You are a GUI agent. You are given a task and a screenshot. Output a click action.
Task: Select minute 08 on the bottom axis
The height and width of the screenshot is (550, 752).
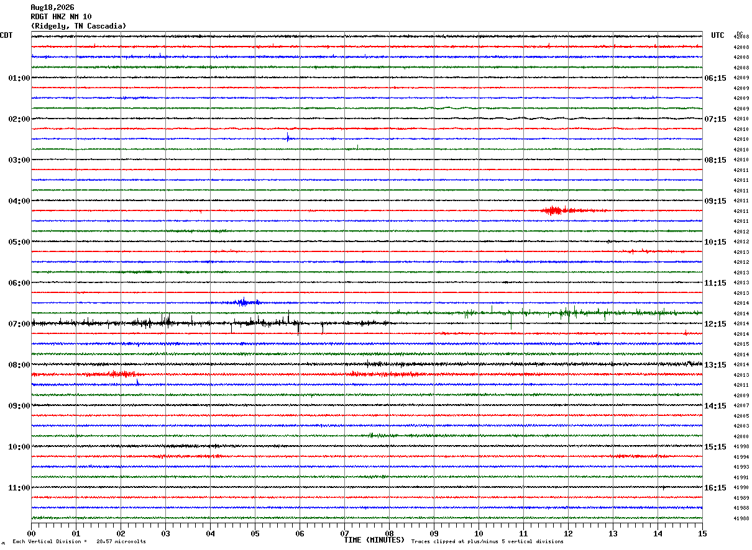pyautogui.click(x=389, y=533)
